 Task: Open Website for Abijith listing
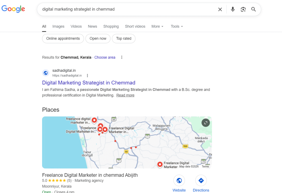tap(179, 181)
